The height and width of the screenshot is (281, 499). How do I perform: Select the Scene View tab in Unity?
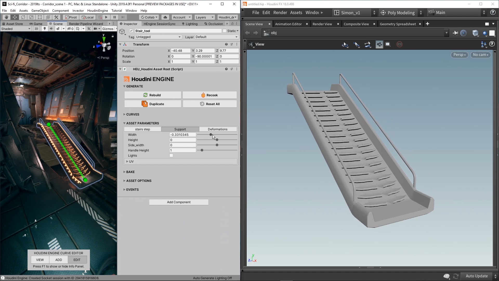point(58,23)
